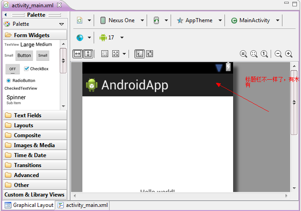The image size is (301, 211).
Task: Toggle the show included layout button
Action: tap(139, 54)
